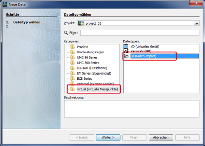Click the DI Daten-Import table icon
Image resolution: width=205 pixels, height=146 pixels.
click(x=126, y=56)
